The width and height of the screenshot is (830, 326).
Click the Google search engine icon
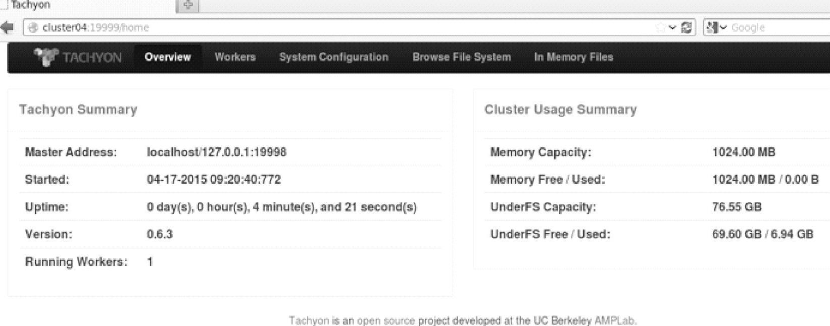coord(712,28)
